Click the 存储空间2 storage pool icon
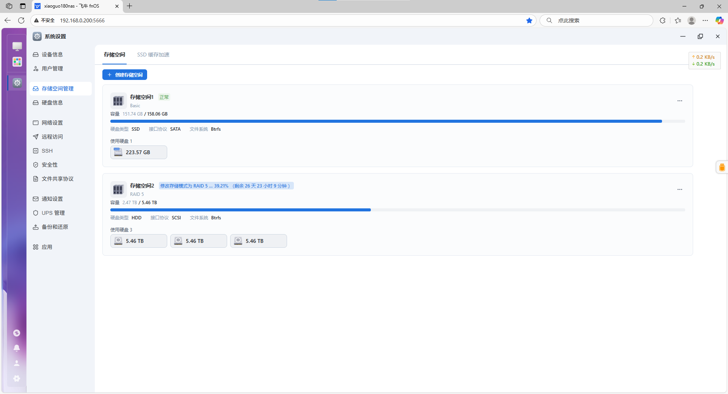 tap(118, 189)
